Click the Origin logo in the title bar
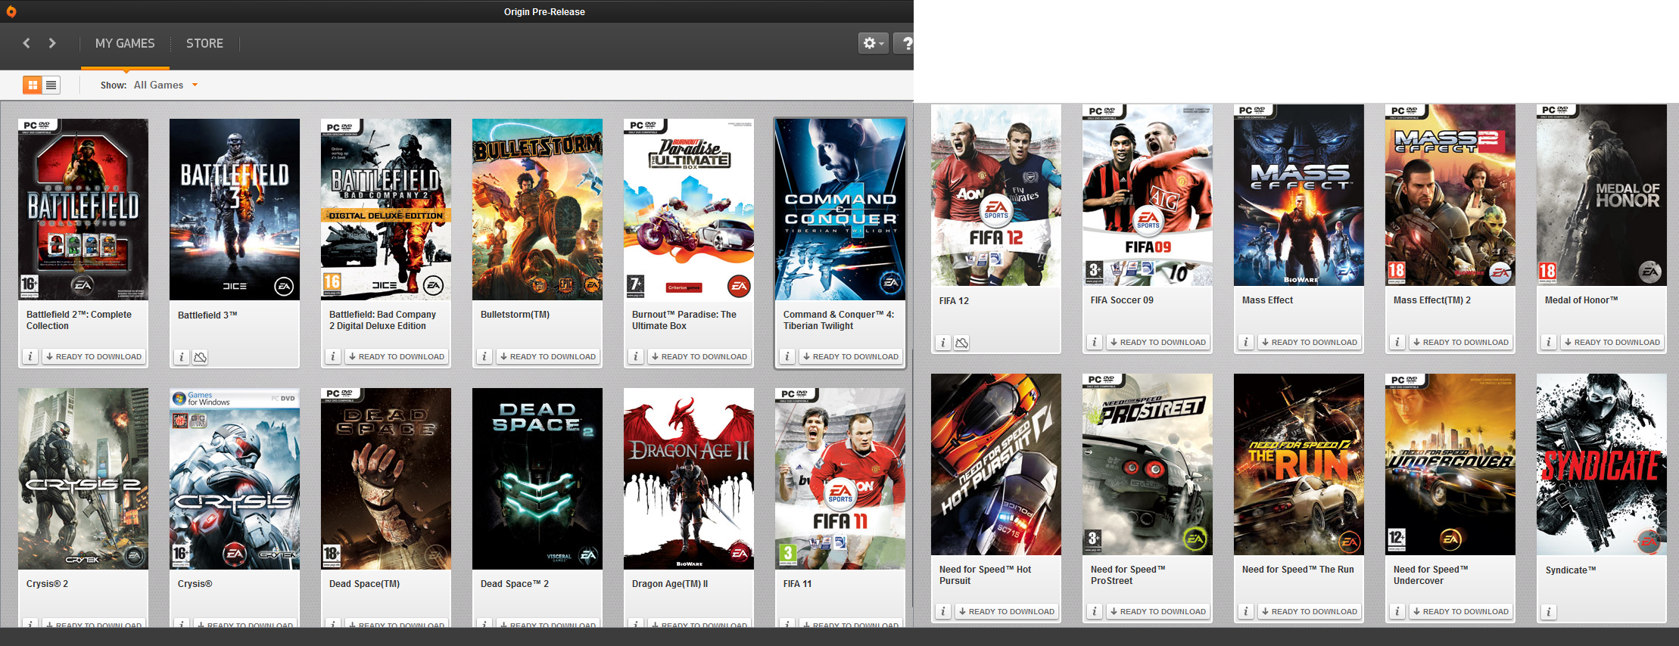Viewport: 1679px width, 646px height. 11,11
